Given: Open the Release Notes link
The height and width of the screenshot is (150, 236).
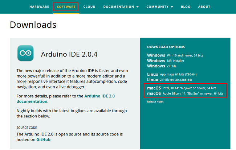Looking at the screenshot, I should click(x=155, y=102).
